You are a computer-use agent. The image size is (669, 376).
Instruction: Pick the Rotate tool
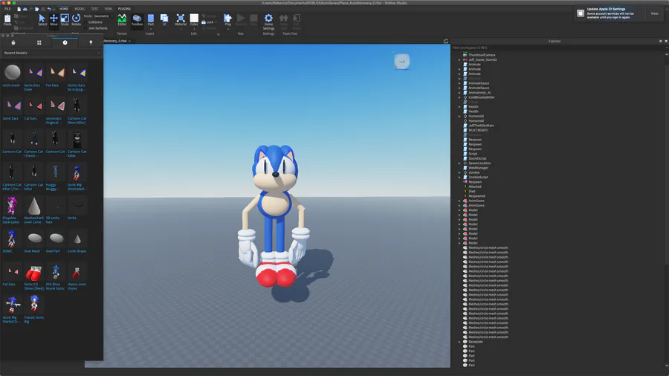click(x=76, y=19)
